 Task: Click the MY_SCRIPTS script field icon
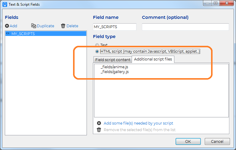click(x=8, y=34)
